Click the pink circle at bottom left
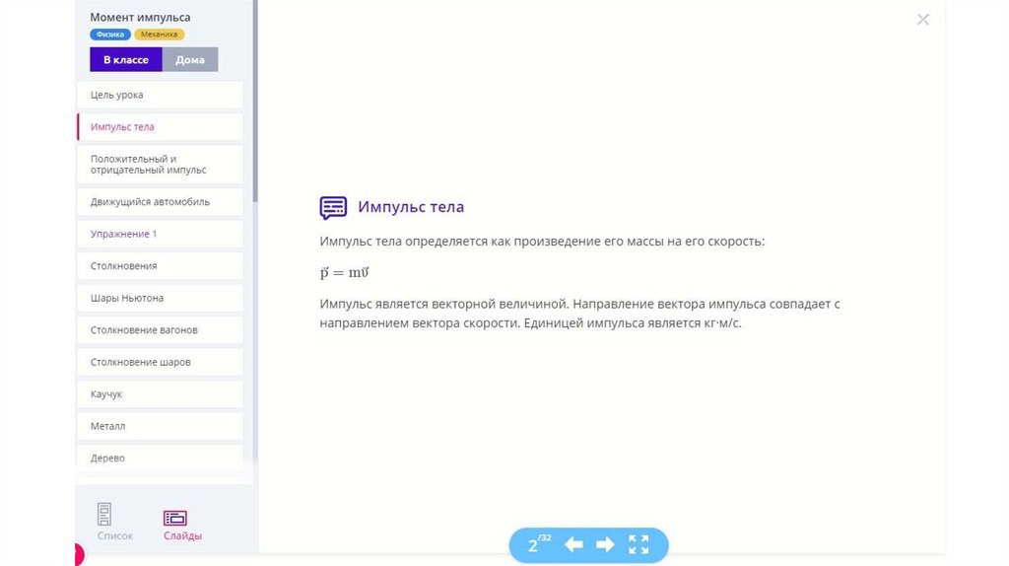This screenshot has width=1009, height=566. click(78, 555)
